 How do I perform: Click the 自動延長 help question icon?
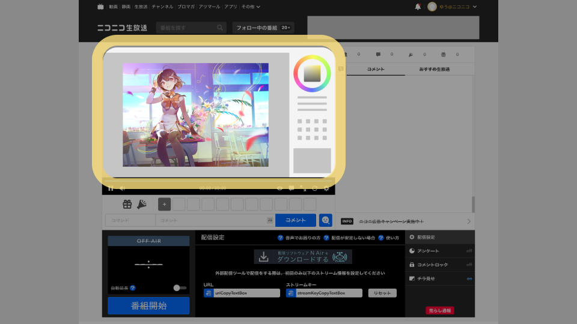pyautogui.click(x=132, y=288)
